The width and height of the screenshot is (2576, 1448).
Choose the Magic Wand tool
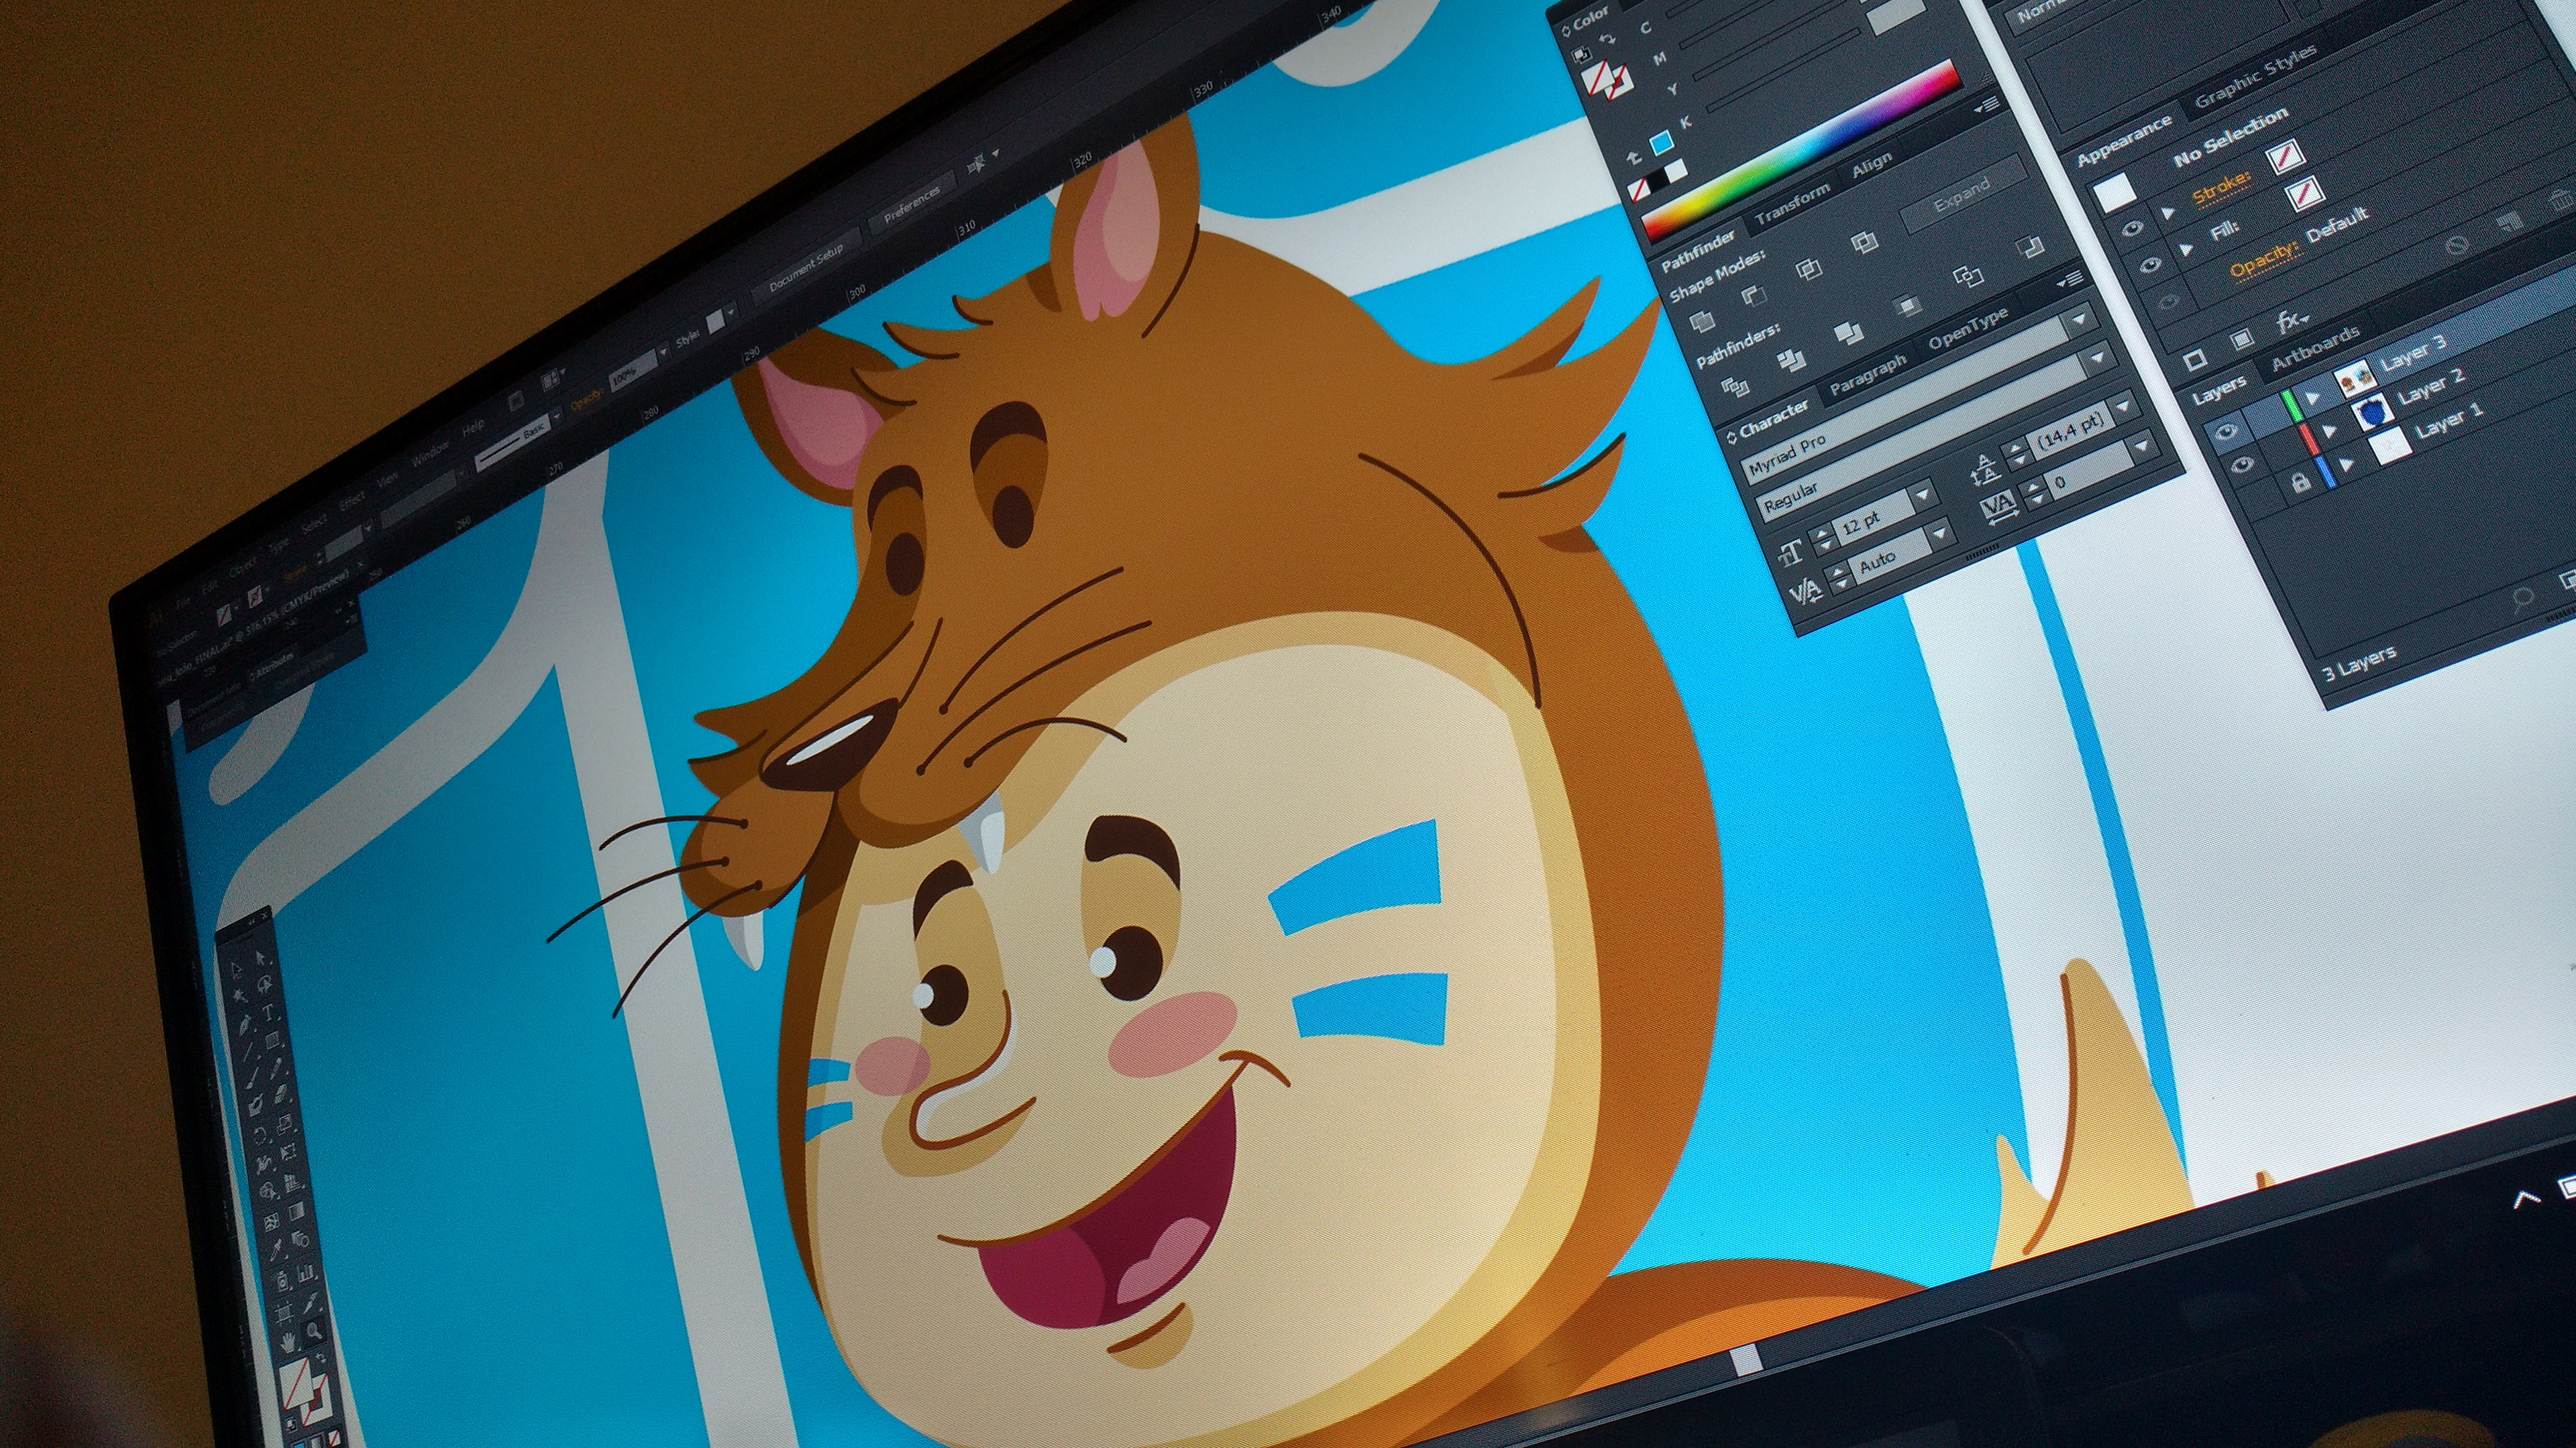240,996
